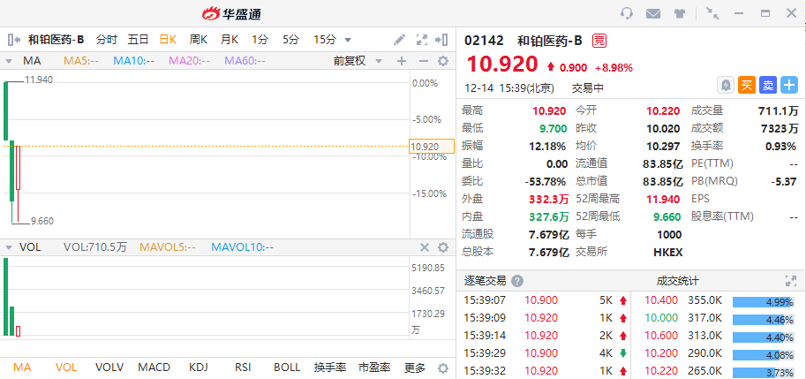Switch to 分时 chart tab

107,40
